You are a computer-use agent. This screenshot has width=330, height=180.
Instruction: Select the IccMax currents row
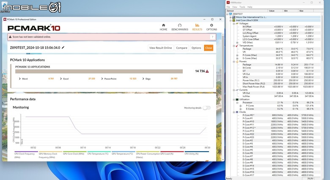[278, 96]
